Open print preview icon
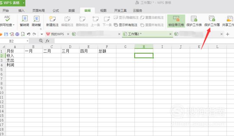 23,34
